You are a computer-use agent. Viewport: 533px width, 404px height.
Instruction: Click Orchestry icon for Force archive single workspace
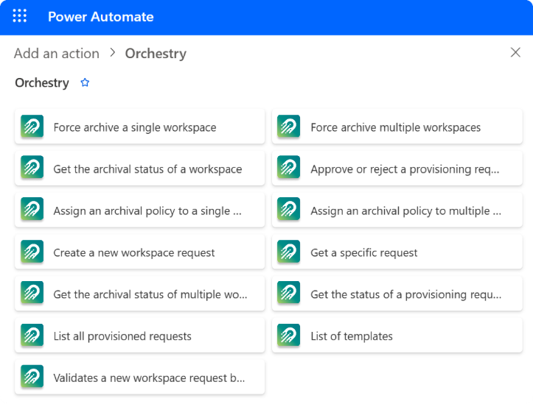pyautogui.click(x=32, y=127)
